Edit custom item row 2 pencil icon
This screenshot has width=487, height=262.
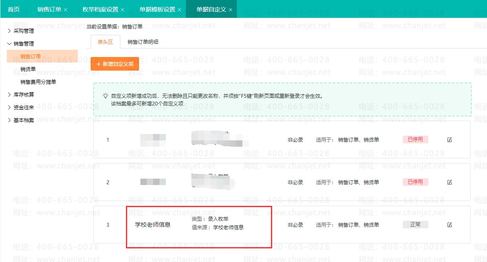pyautogui.click(x=450, y=182)
